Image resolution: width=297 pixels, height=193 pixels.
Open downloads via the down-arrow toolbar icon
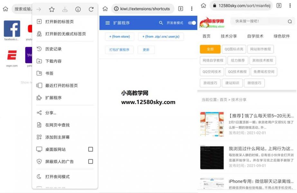point(65,9)
